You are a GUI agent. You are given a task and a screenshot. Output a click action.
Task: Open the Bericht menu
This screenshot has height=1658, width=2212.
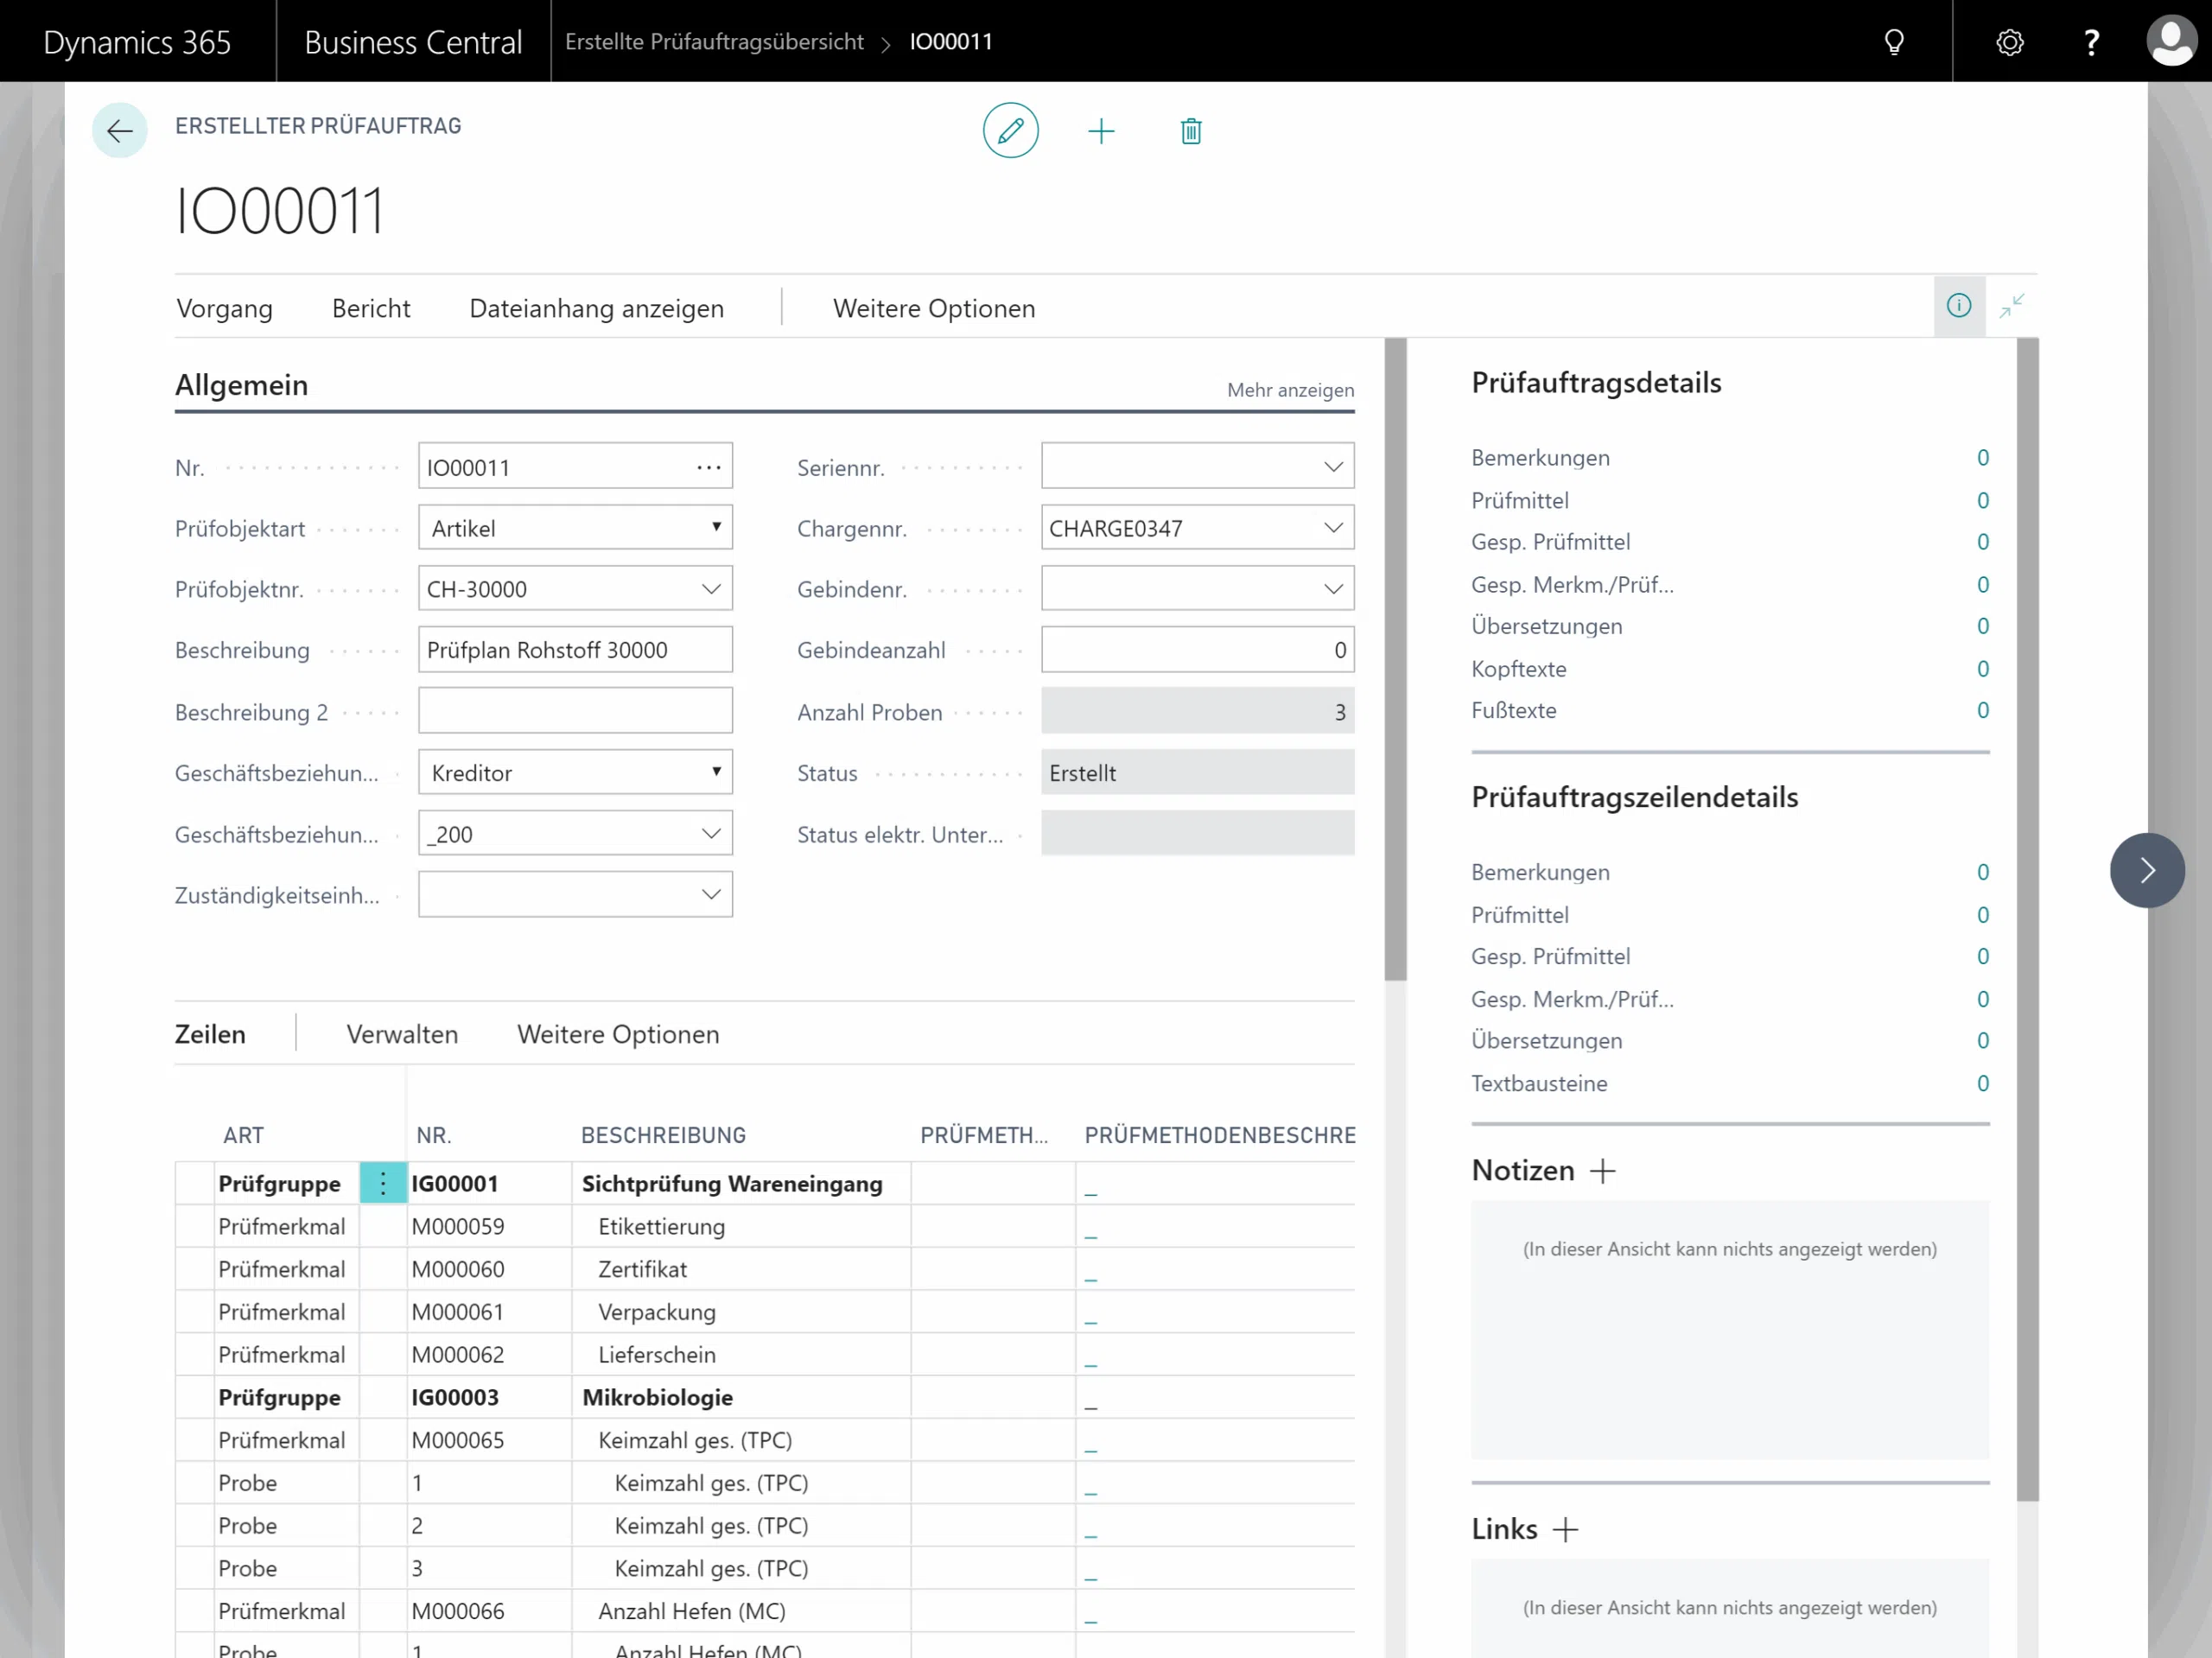click(x=371, y=308)
